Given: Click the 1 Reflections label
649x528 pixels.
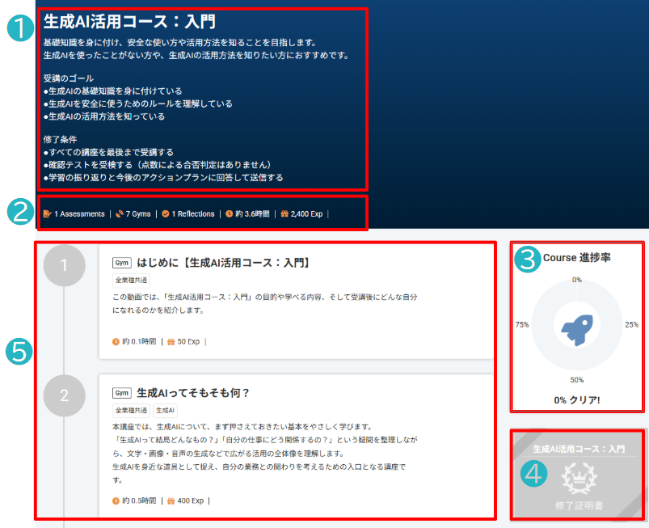Looking at the screenshot, I should pos(193,213).
